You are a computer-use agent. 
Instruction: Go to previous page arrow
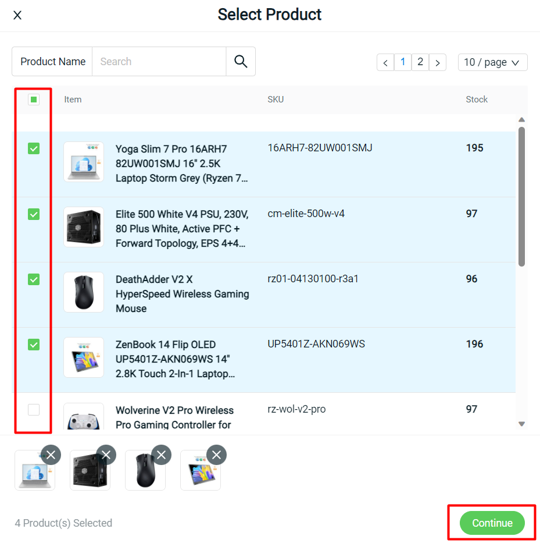point(385,63)
